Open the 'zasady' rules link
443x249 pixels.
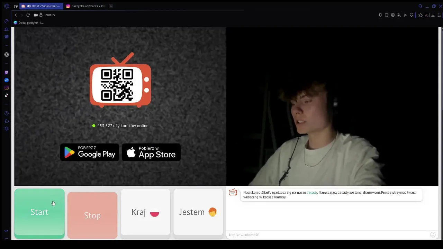coord(312,193)
